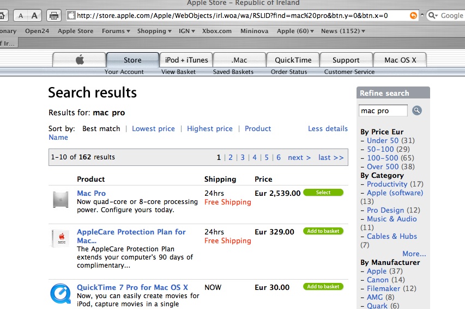
Task: Click the QuickTime logo thumbnail
Action: coord(61,294)
